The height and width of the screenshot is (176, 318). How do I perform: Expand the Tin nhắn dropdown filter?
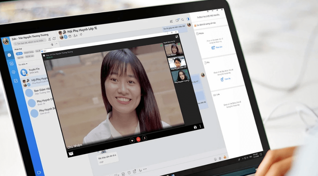click(x=22, y=64)
